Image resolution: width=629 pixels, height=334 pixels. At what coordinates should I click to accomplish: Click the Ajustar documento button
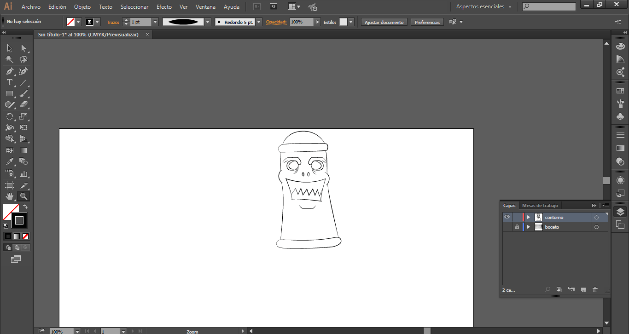(x=384, y=22)
